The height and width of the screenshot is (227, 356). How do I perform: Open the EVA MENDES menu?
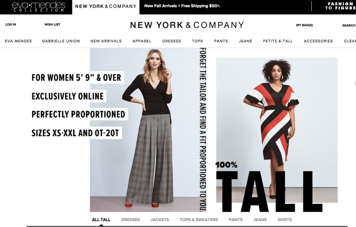click(19, 41)
